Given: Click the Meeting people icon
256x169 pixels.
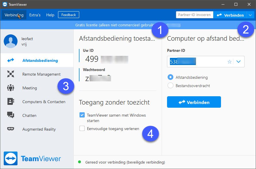Looking at the screenshot, I should click(x=11, y=88).
